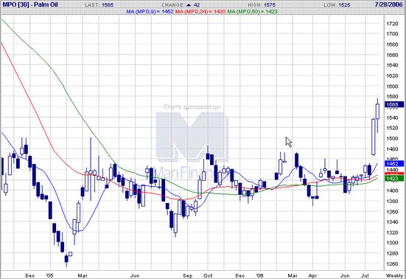Click the 1600 price axis label

tap(392, 86)
